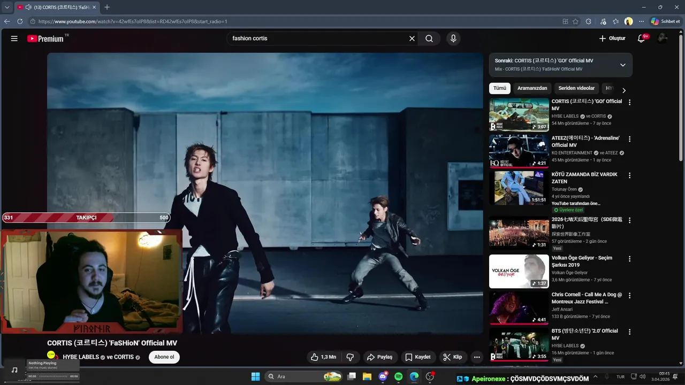This screenshot has height=385, width=685.
Task: Open Edge settings and more menu
Action: 642,21
